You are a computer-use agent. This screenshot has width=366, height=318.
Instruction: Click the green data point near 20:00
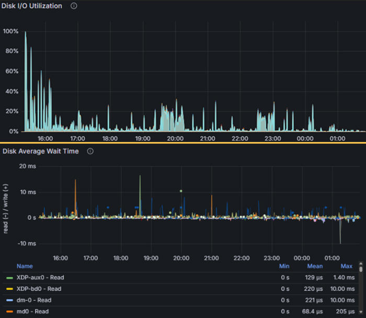point(181,191)
